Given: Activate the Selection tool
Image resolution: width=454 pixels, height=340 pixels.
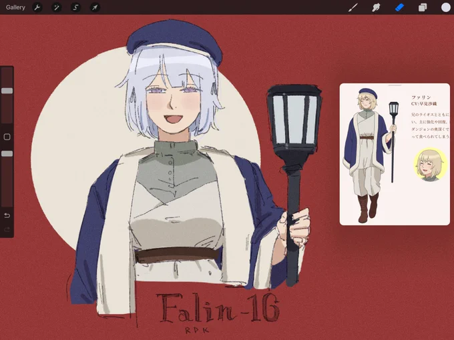Looking at the screenshot, I should click(76, 7).
